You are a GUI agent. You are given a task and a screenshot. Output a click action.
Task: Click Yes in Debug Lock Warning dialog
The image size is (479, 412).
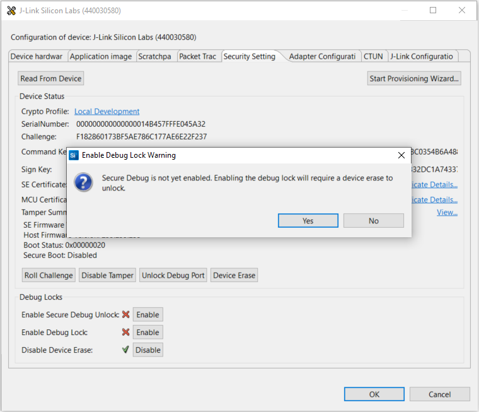tap(308, 221)
